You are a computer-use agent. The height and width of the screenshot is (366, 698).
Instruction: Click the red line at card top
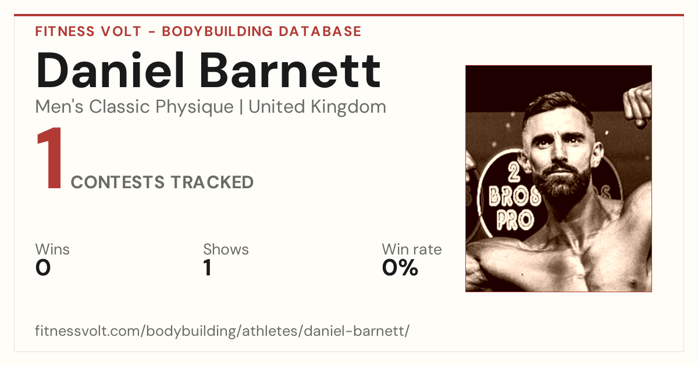[349, 15]
